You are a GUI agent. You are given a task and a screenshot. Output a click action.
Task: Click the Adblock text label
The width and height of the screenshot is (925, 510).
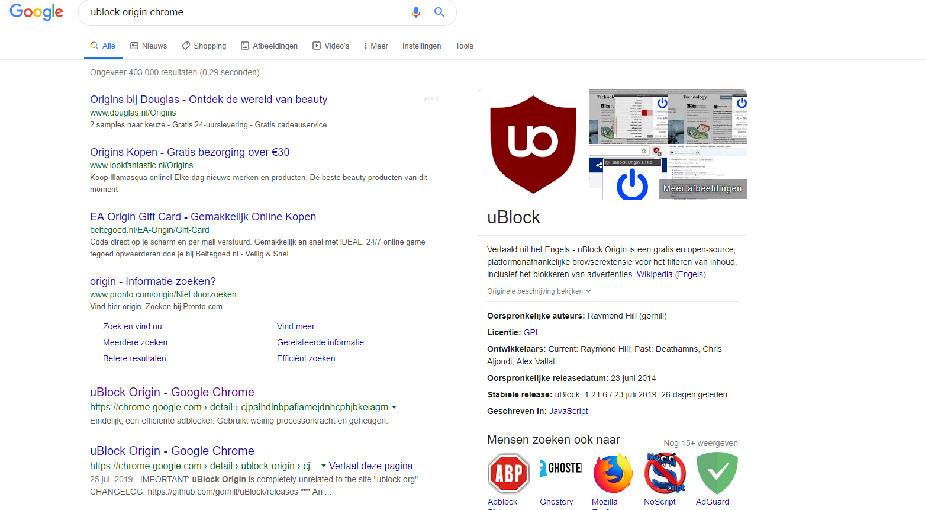point(502,502)
